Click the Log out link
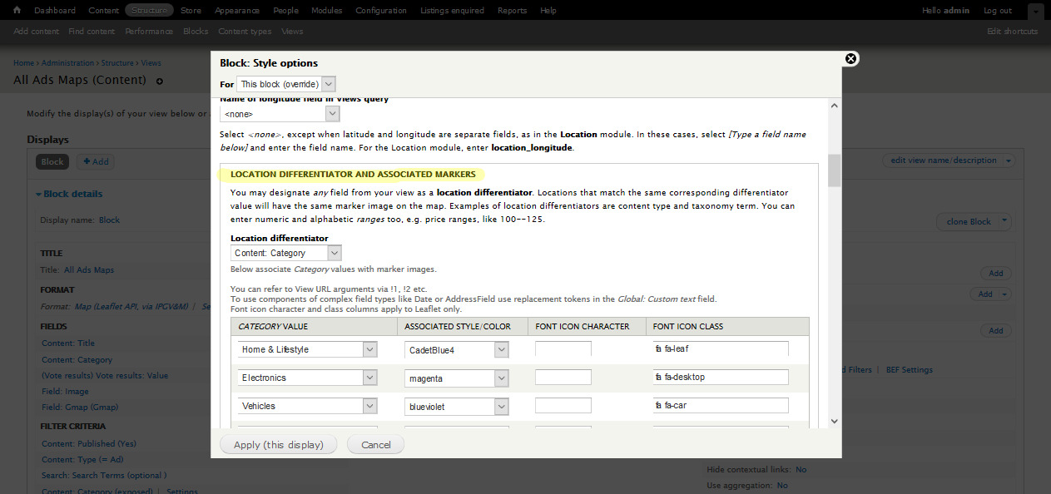Image resolution: width=1051 pixels, height=494 pixels. pos(997,11)
